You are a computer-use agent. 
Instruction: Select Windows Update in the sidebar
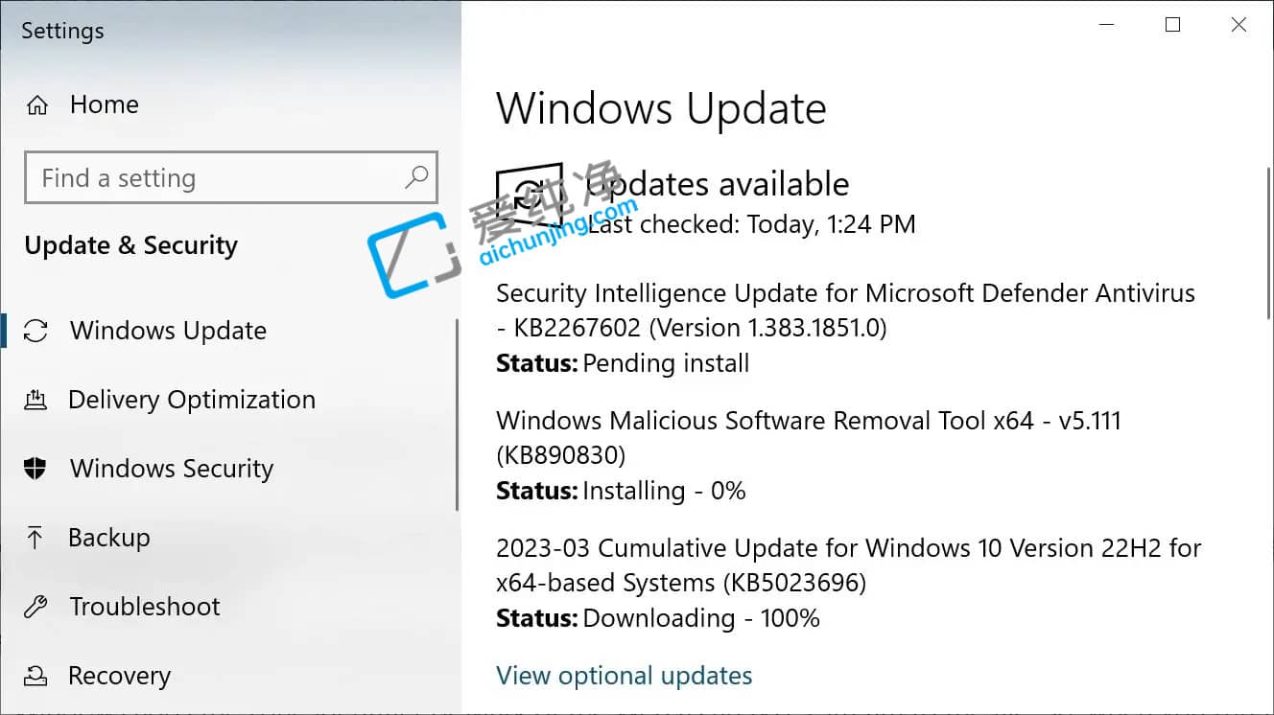[168, 330]
